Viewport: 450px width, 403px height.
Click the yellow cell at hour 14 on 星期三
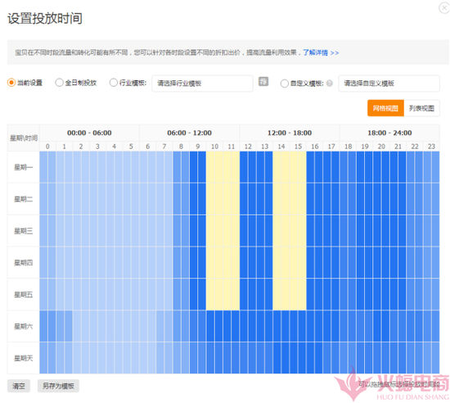(x=281, y=231)
